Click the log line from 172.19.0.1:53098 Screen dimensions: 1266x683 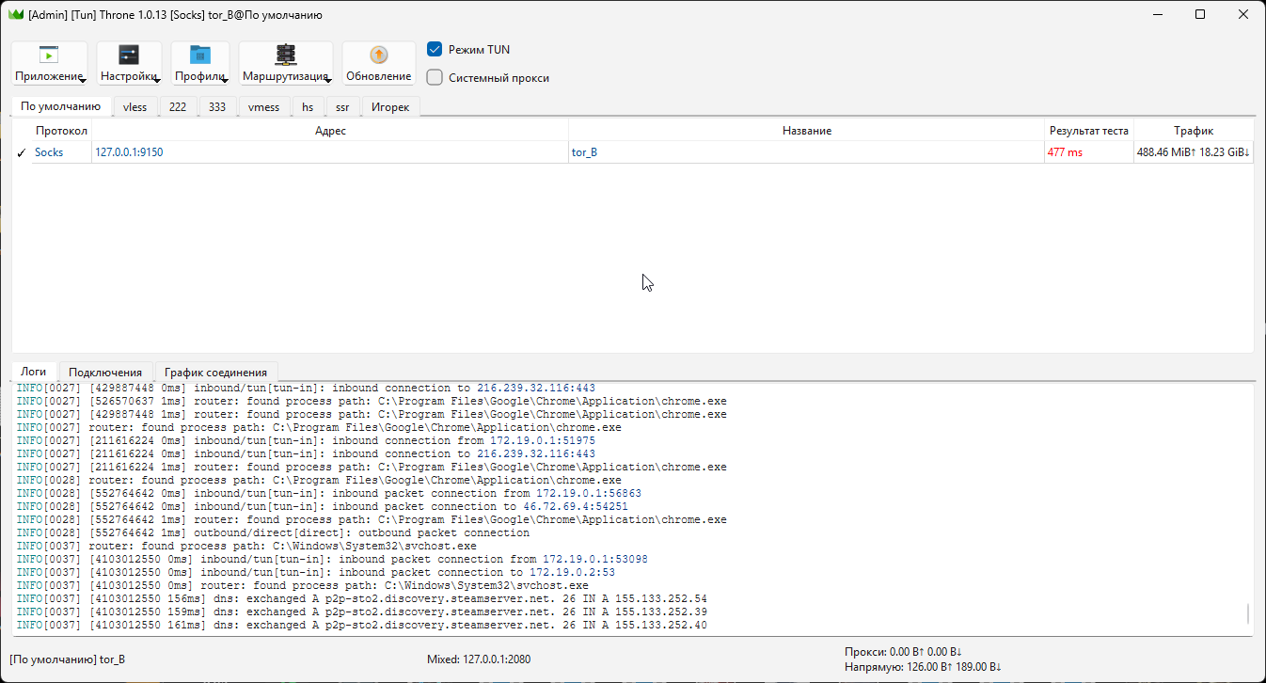click(x=332, y=559)
